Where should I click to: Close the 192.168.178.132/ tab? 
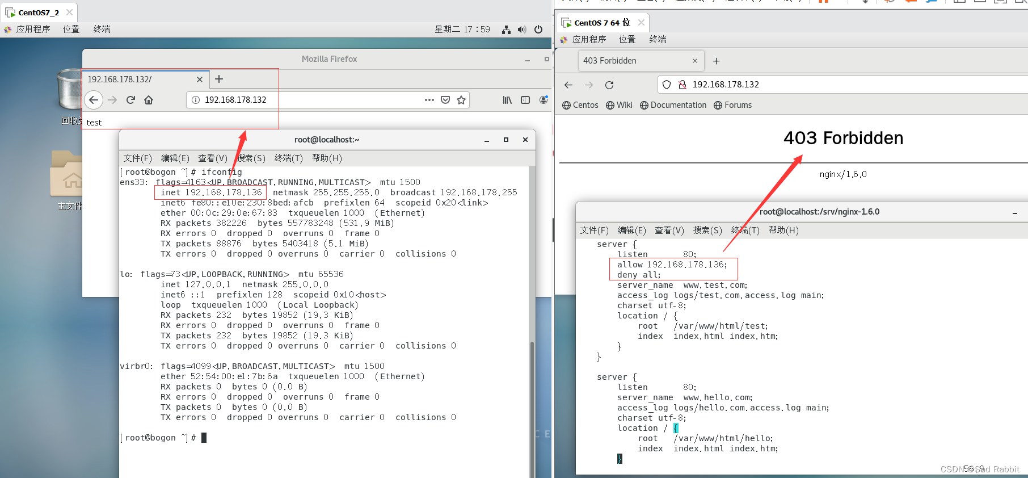pyautogui.click(x=200, y=79)
